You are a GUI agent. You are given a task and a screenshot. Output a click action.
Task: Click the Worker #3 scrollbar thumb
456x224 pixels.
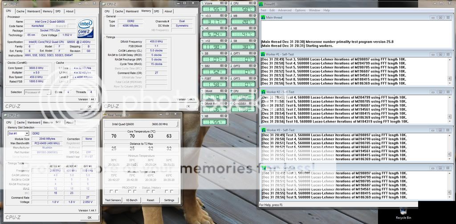click(x=450, y=154)
